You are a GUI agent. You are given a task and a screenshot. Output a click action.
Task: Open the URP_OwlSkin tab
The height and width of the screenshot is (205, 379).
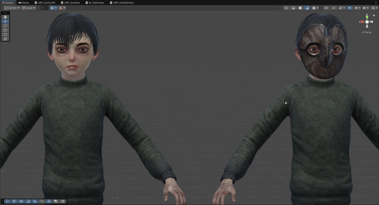70,3
